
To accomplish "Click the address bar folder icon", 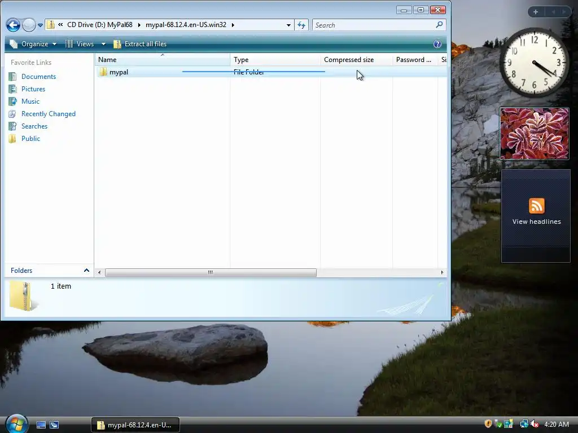I will 51,25.
